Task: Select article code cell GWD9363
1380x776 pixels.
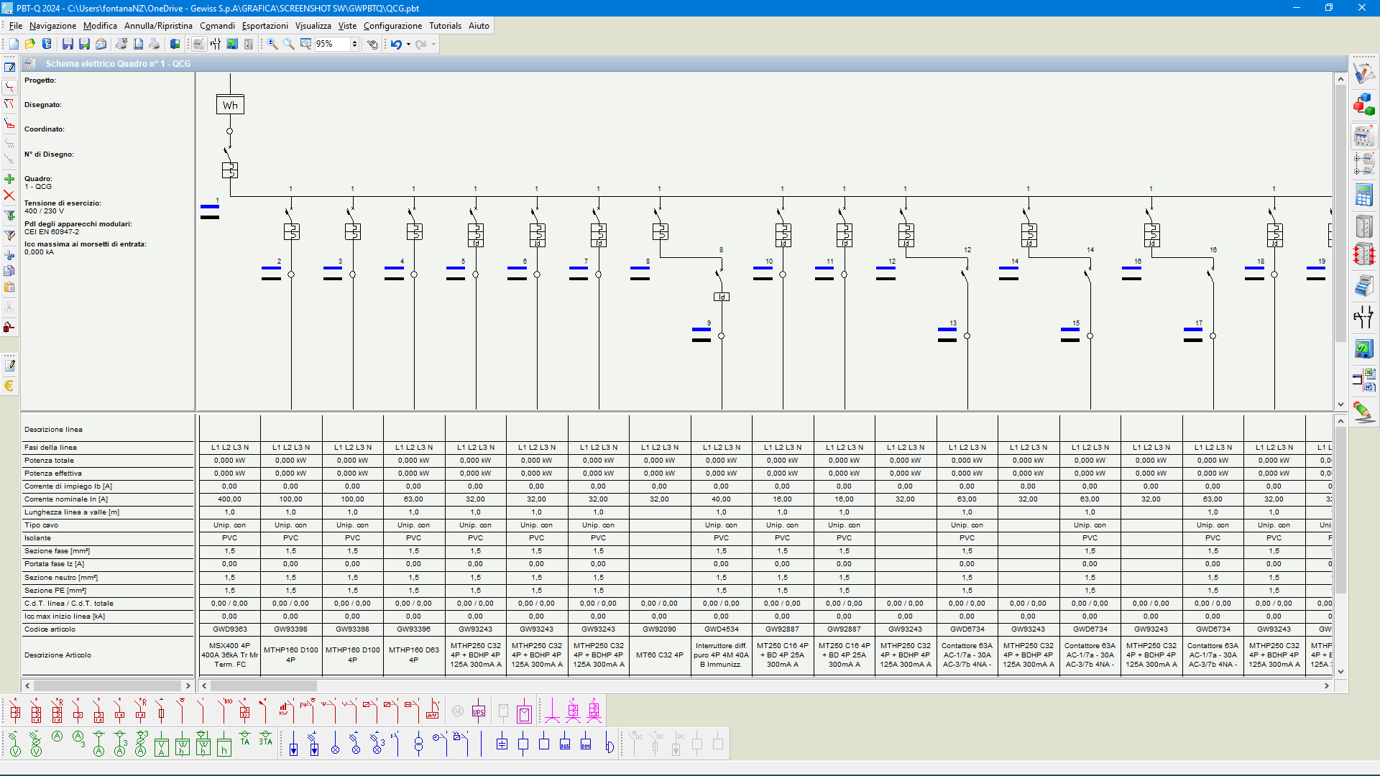Action: [230, 629]
